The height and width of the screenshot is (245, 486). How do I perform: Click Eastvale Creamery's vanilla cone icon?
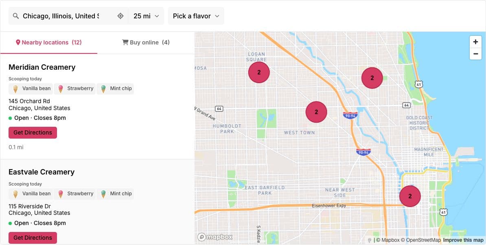(15, 194)
